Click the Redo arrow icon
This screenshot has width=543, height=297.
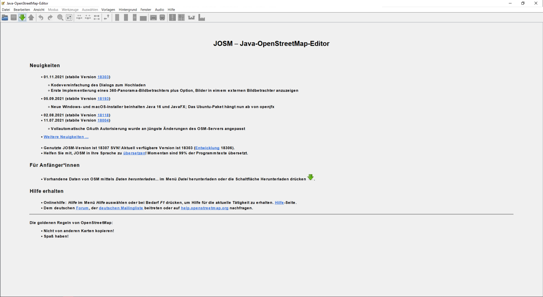click(50, 18)
